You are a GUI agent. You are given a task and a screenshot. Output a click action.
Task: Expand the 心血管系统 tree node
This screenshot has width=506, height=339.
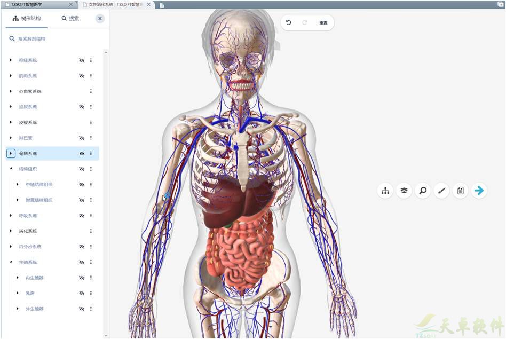point(11,91)
